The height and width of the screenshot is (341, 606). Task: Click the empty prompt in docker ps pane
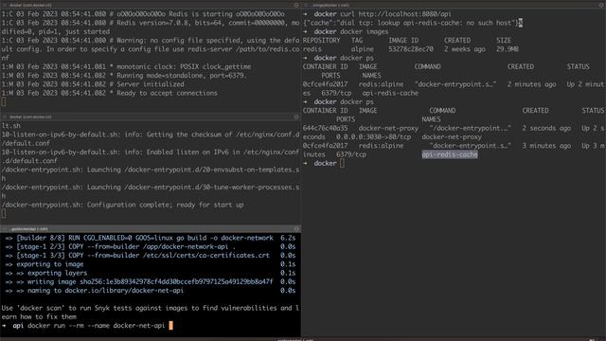click(324, 163)
